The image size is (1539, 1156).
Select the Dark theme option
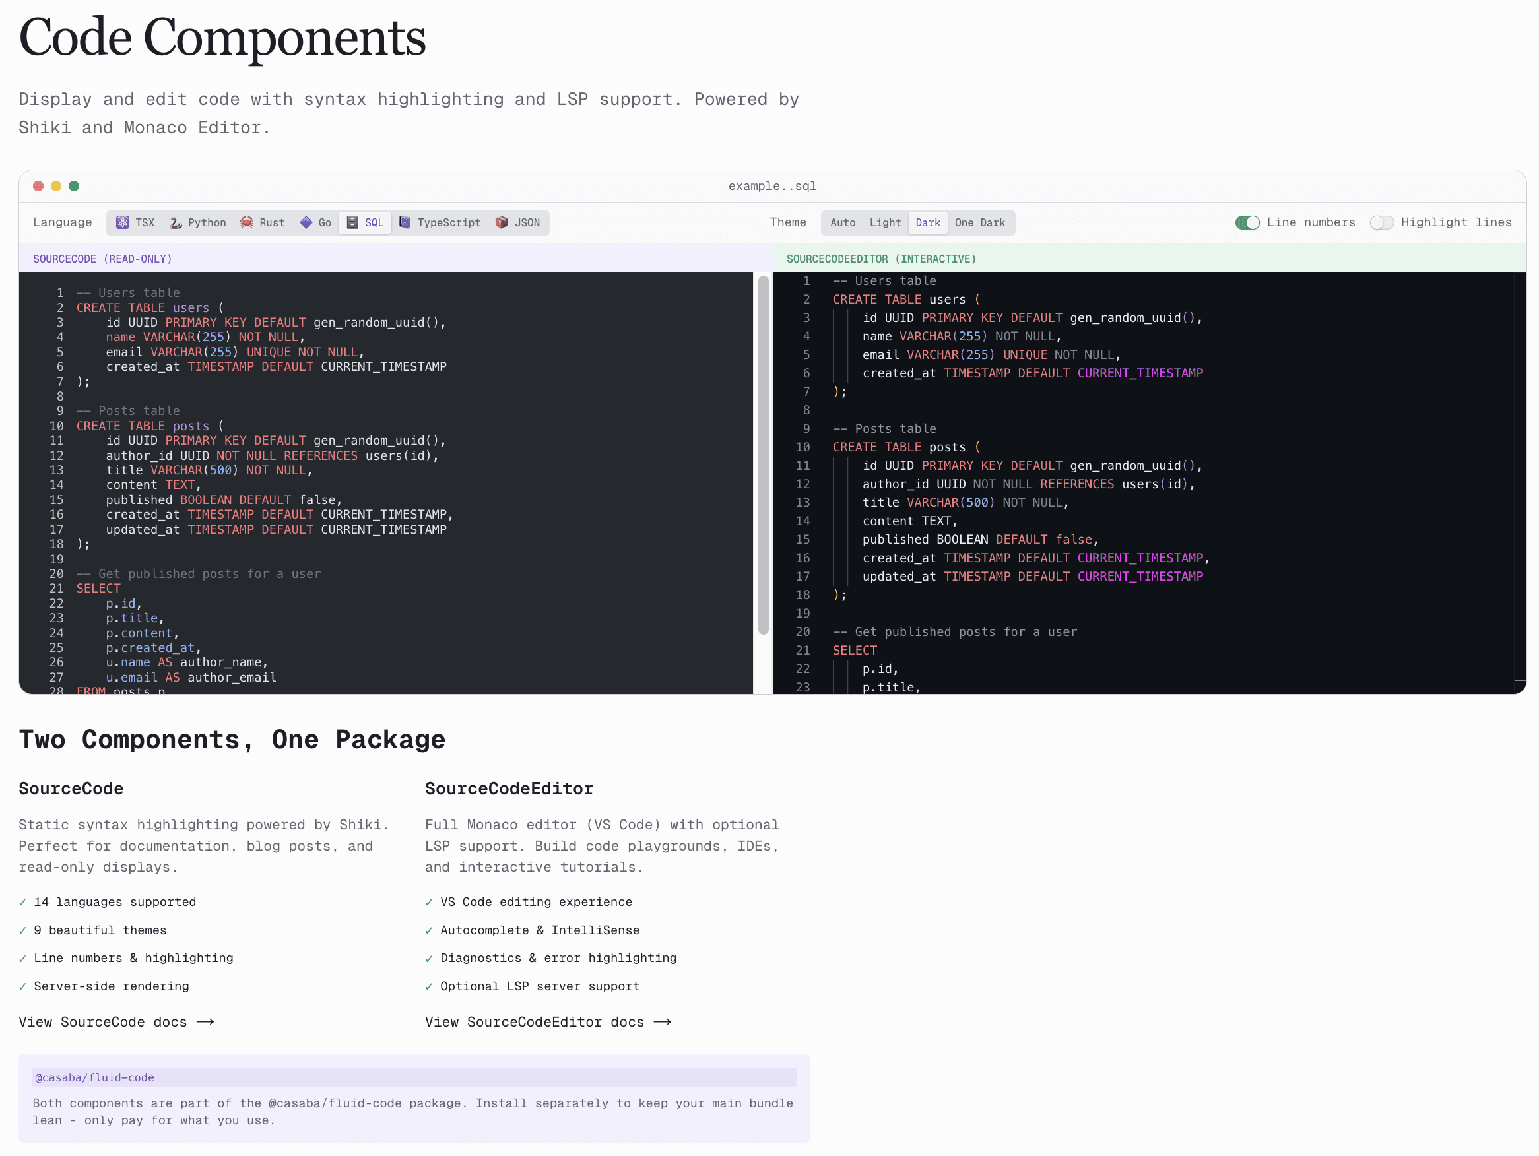[x=927, y=222]
